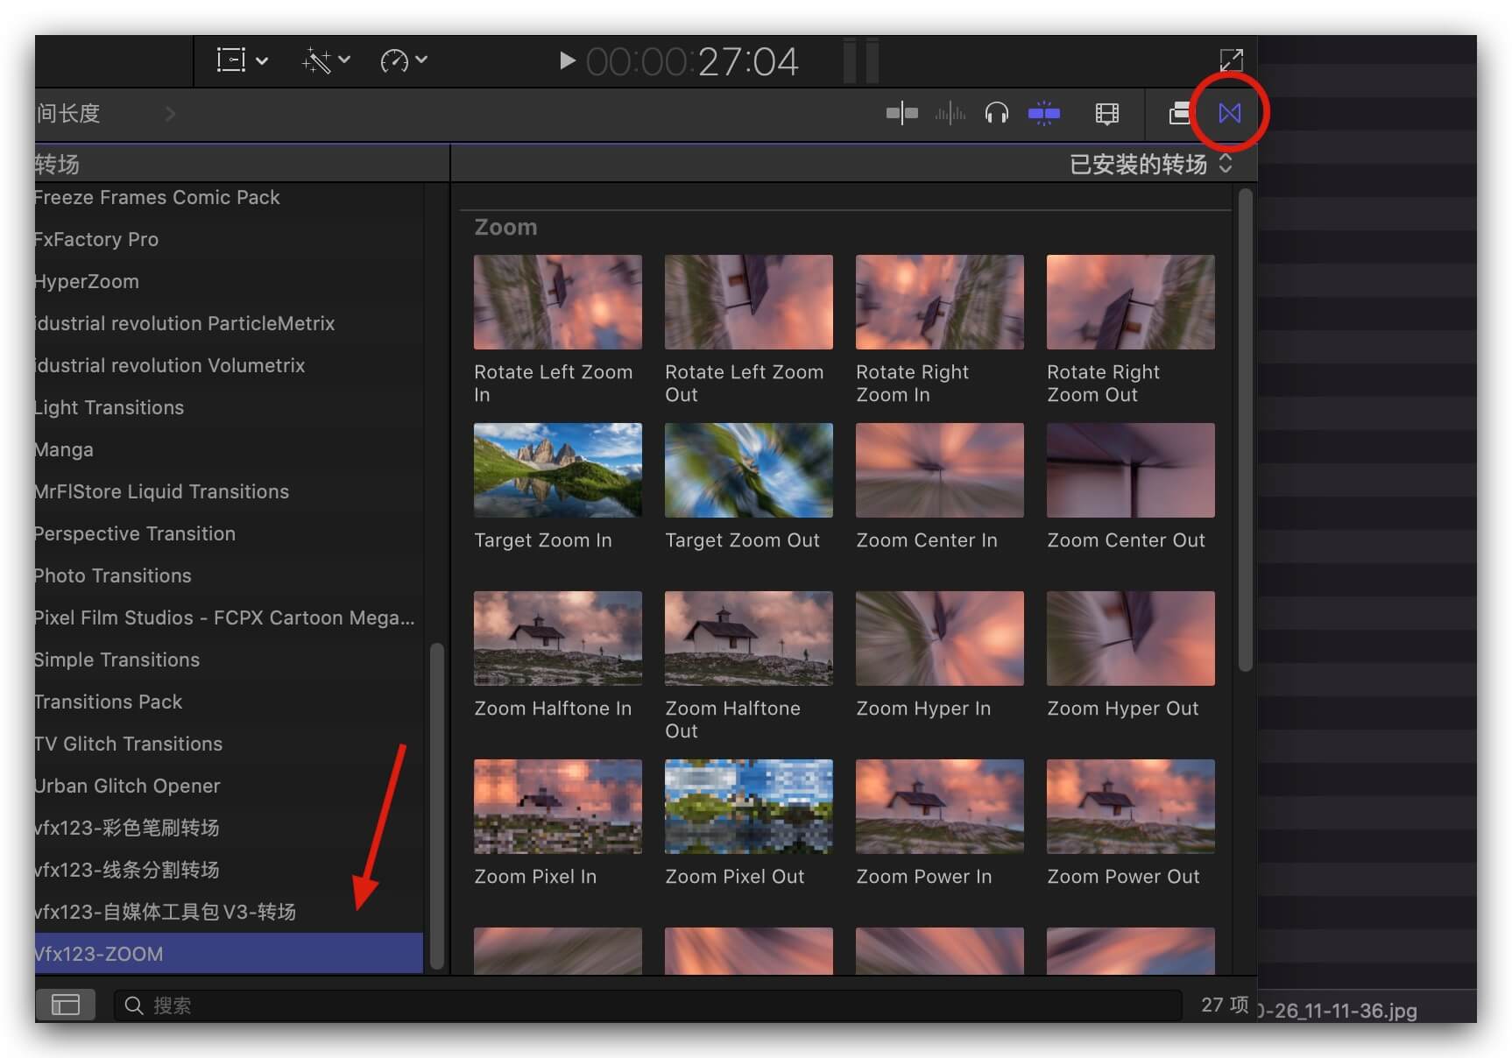Select Freeze Frames Comic Pack category

coord(229,197)
